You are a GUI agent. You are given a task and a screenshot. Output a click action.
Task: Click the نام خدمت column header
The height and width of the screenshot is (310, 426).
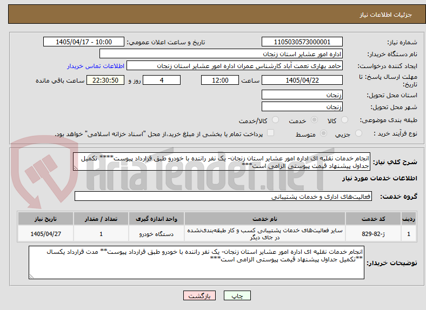[264, 219]
